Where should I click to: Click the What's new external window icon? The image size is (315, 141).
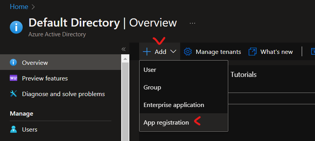(252, 52)
